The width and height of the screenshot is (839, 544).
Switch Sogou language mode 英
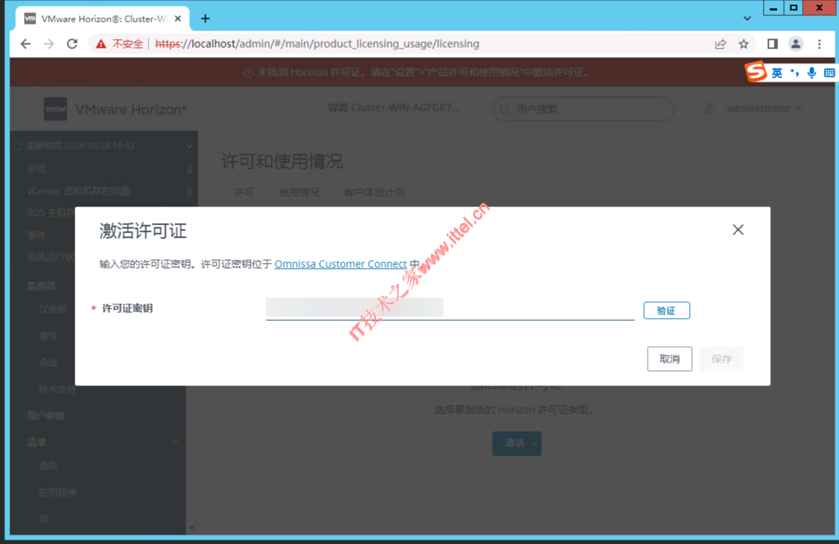coord(777,72)
